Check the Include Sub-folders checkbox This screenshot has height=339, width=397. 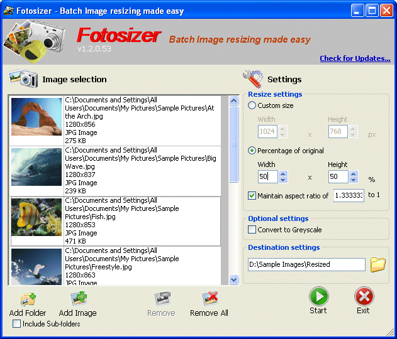17,323
